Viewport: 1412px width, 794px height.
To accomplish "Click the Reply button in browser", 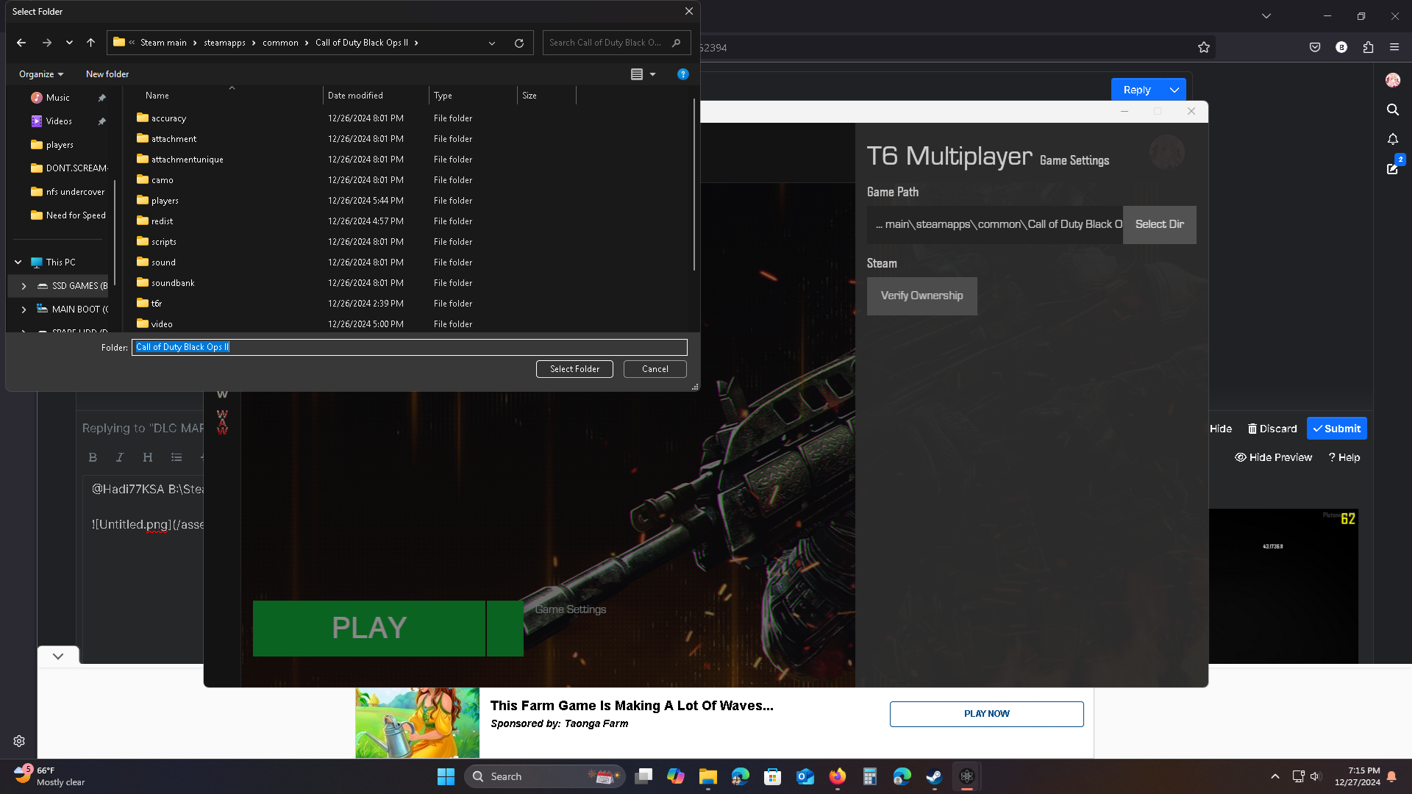I will (x=1137, y=90).
